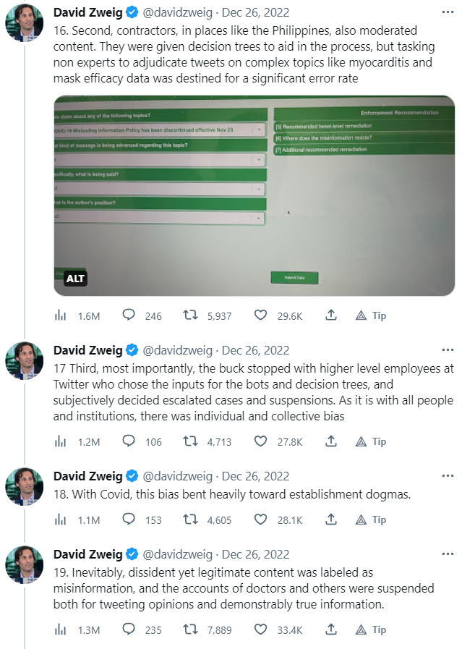Share tweet 16 via share icon
The height and width of the screenshot is (649, 462).
[330, 315]
